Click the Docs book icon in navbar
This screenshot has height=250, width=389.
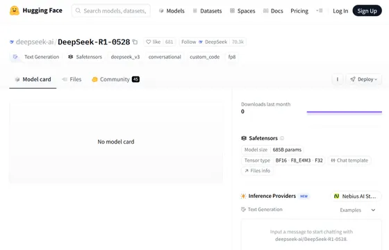tap(265, 10)
